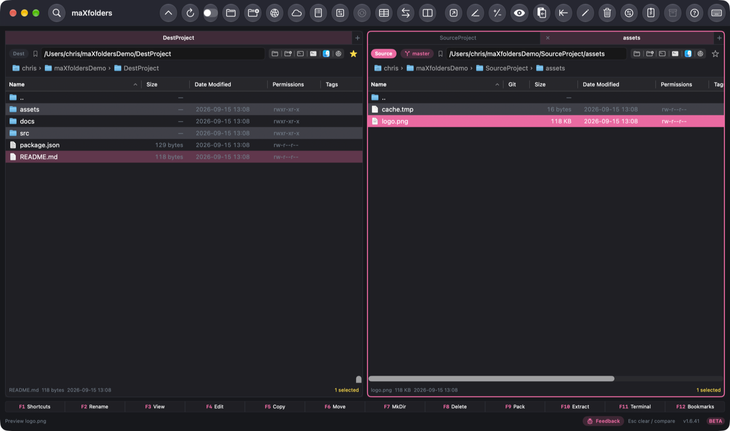Image resolution: width=730 pixels, height=431 pixels.
Task: Click globe icon in right panel bar
Action: [x=701, y=54]
